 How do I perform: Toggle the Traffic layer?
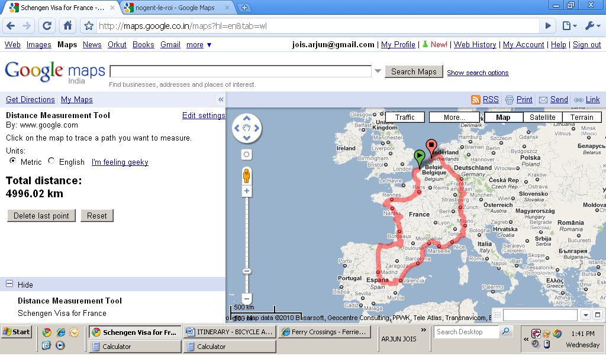(x=405, y=117)
